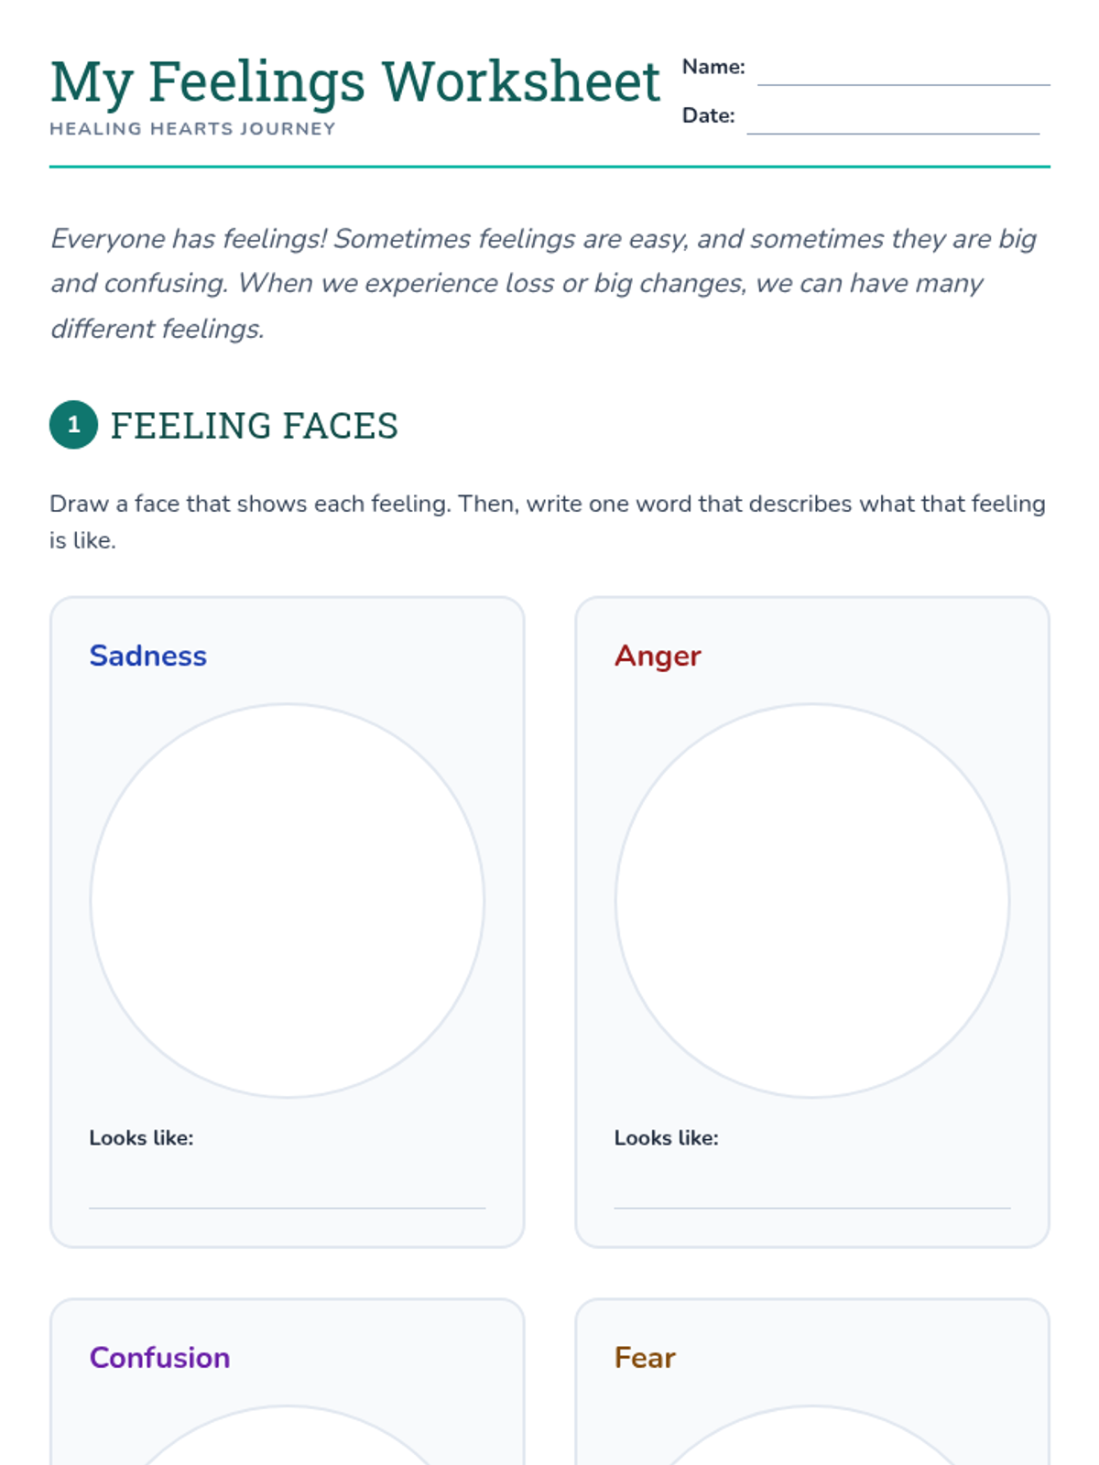
Task: Click the Anger card heading
Action: tap(658, 656)
